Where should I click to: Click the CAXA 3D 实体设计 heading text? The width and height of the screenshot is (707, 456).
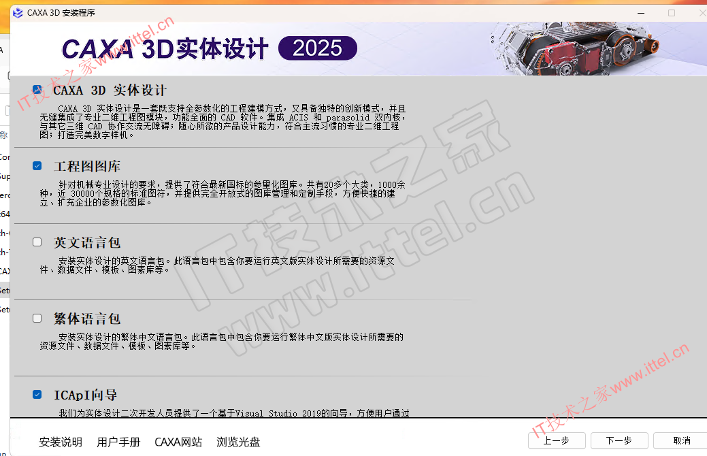point(110,91)
